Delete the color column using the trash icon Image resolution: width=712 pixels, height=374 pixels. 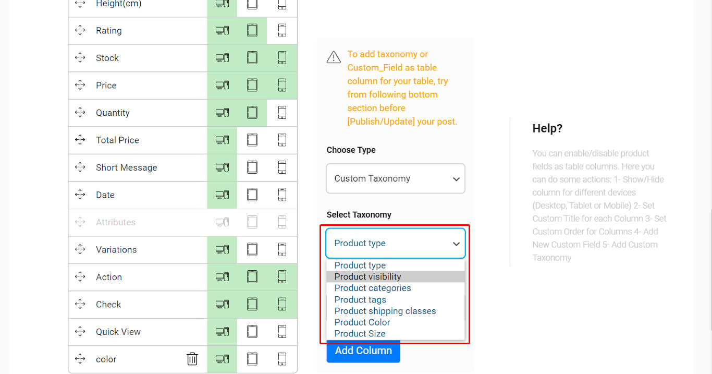click(192, 359)
